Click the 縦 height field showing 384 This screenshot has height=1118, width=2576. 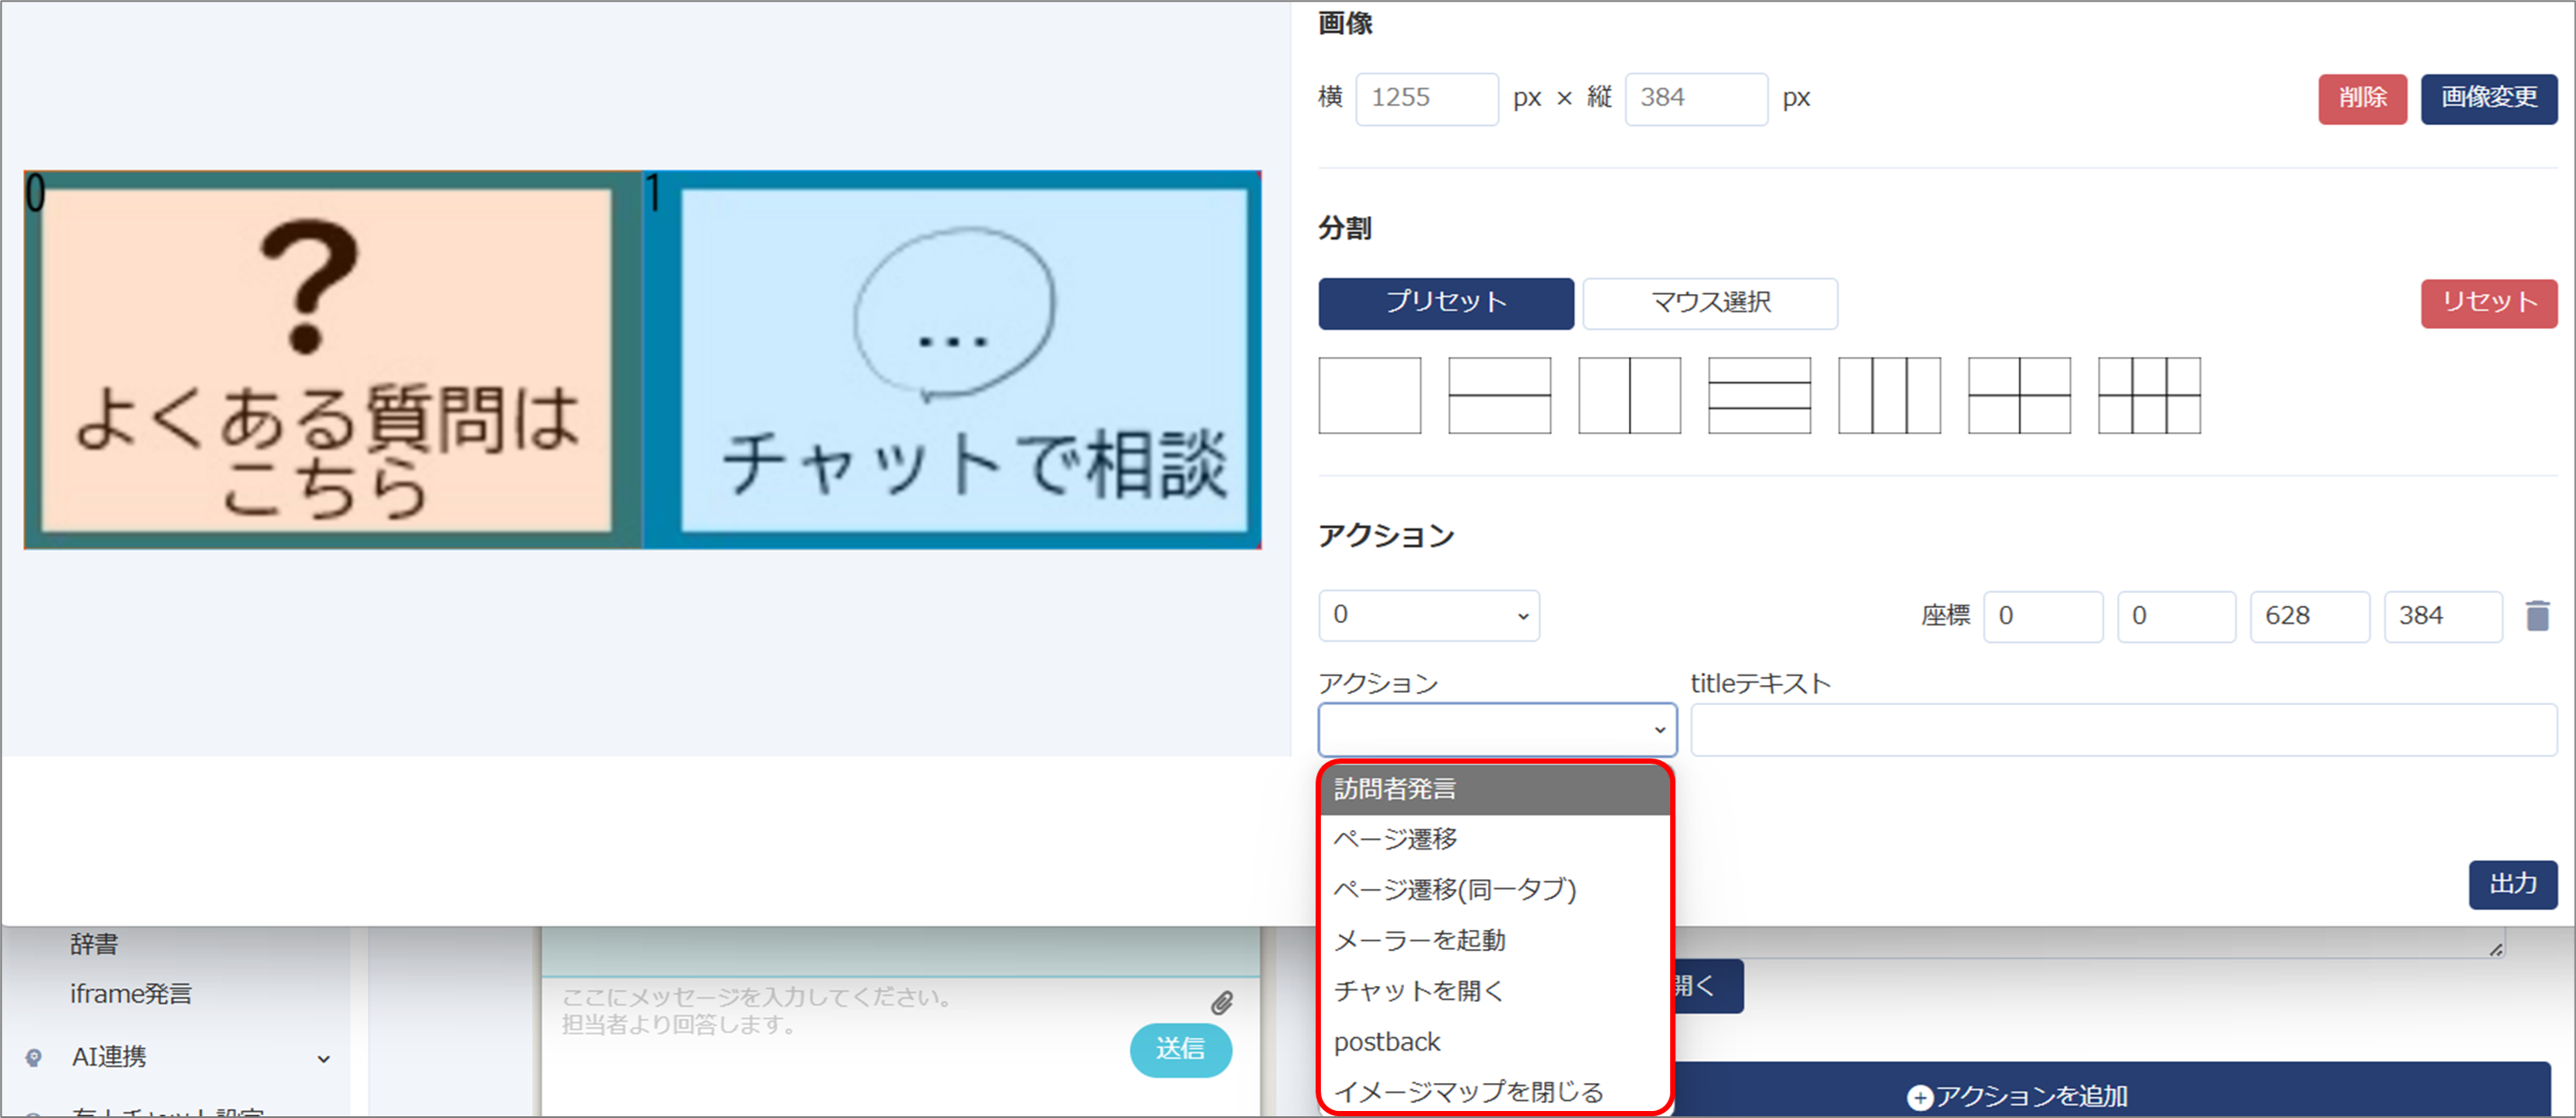coord(1696,98)
